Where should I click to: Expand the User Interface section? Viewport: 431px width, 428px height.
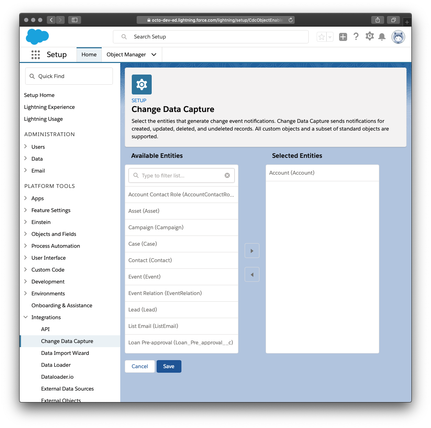coord(26,258)
